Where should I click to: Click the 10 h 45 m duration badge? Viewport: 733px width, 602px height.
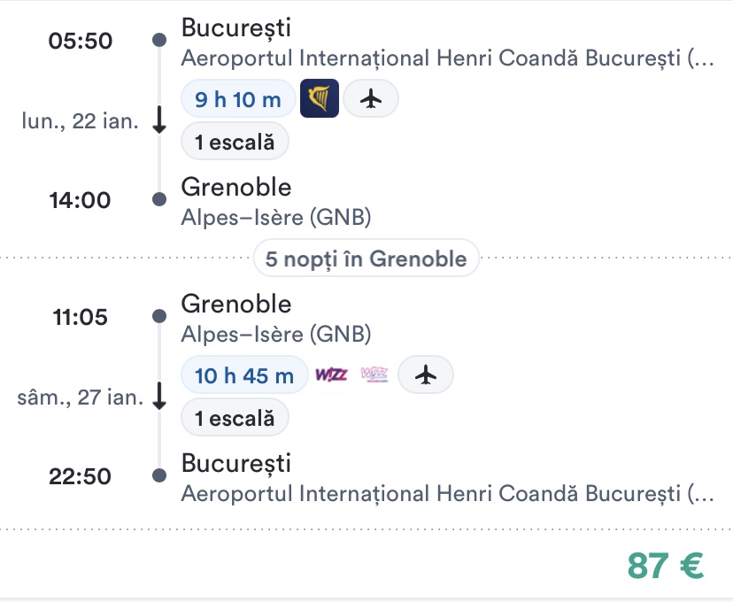coord(243,375)
